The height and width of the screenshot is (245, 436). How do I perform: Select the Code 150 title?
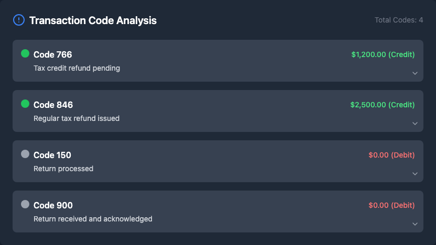pos(52,155)
